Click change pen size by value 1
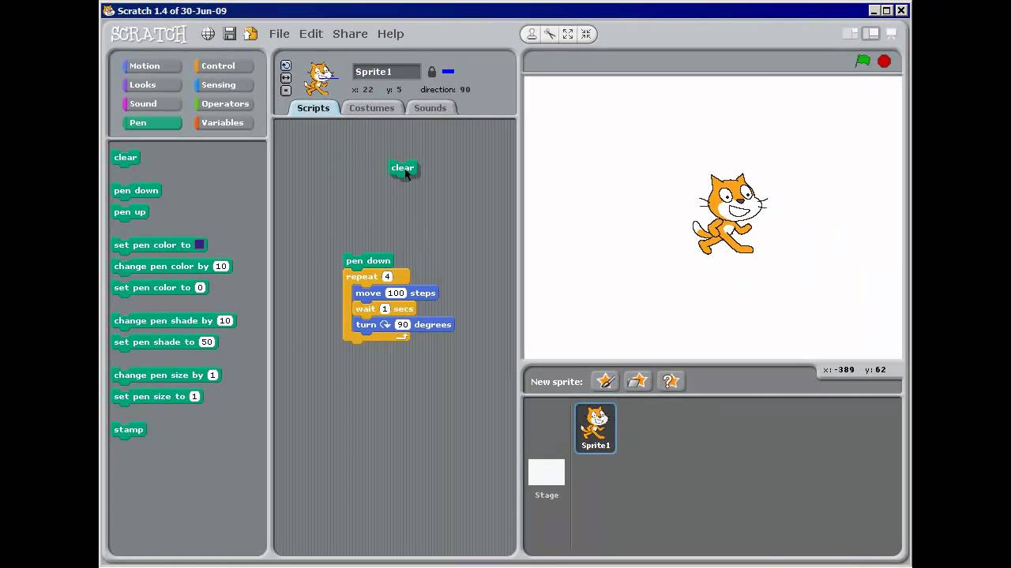1011x568 pixels. click(212, 375)
